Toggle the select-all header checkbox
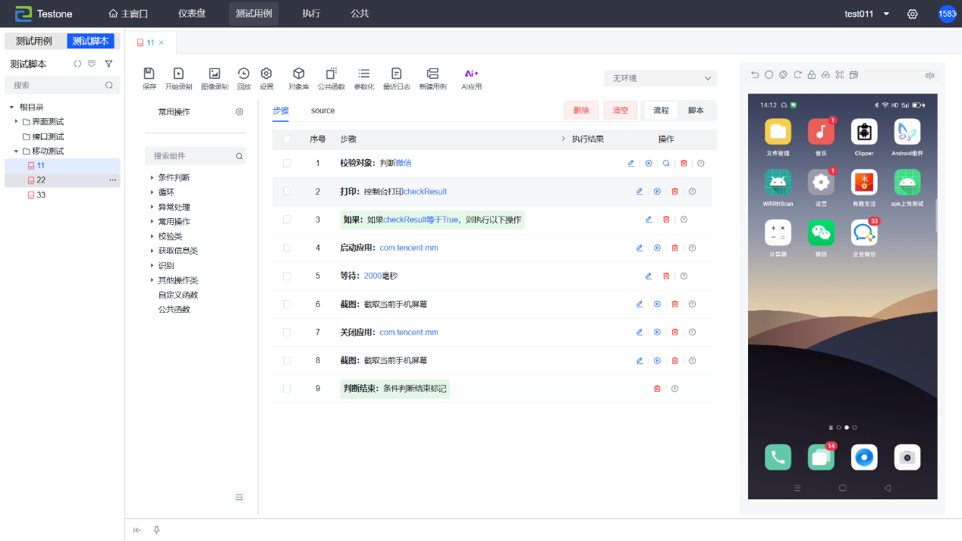This screenshot has height=541, width=962. 287,139
